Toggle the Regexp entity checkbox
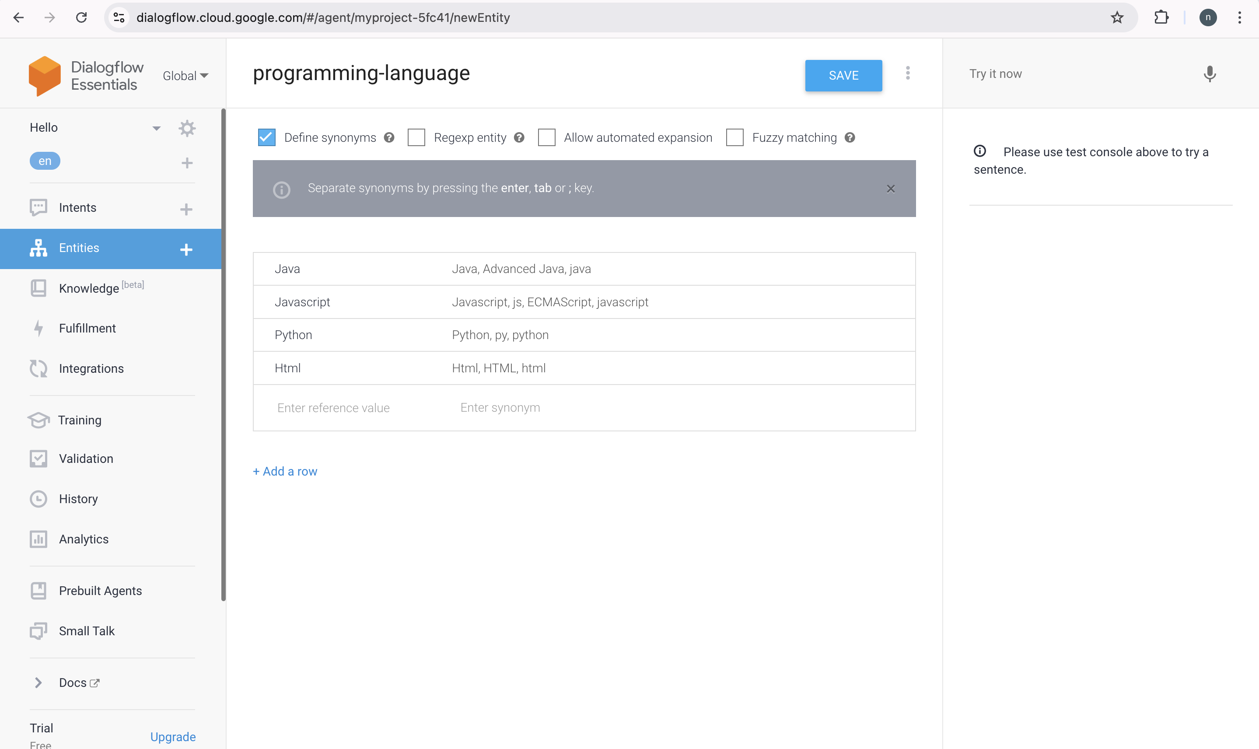This screenshot has width=1259, height=749. point(416,137)
